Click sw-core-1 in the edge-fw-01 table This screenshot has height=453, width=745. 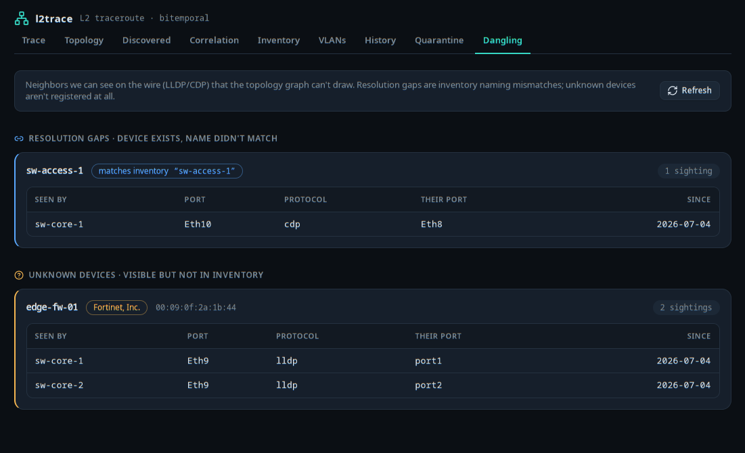[59, 361]
